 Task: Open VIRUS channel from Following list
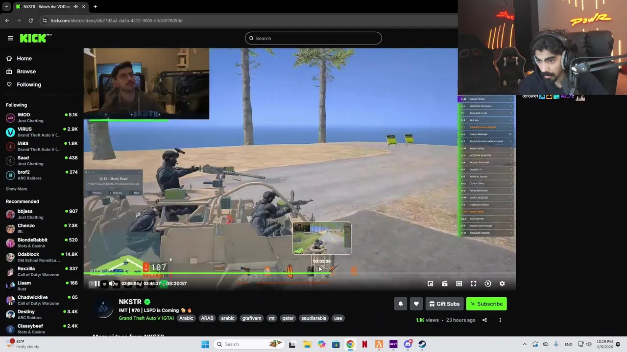(x=42, y=132)
